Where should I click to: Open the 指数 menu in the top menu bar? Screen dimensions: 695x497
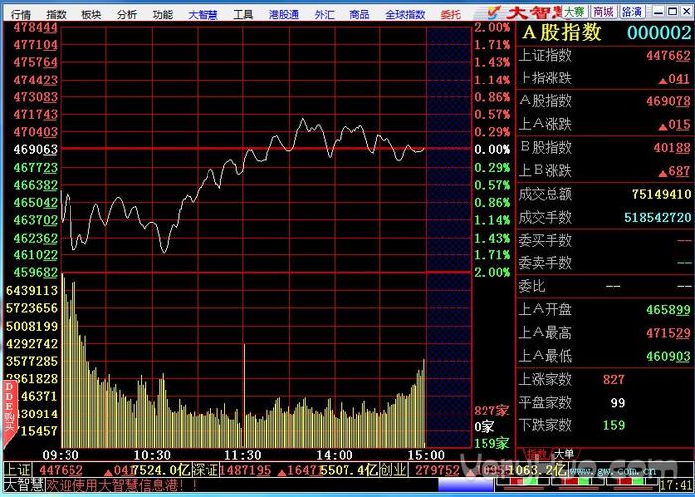tap(57, 14)
